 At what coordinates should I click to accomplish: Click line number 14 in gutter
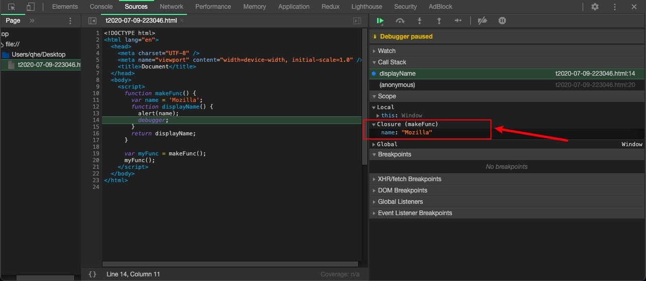click(x=96, y=120)
